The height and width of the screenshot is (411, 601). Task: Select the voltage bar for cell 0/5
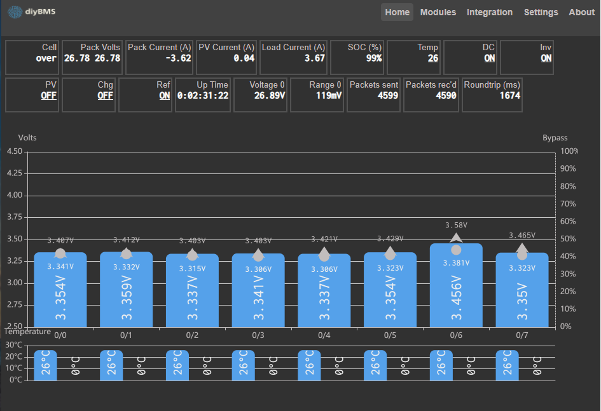[x=390, y=290]
